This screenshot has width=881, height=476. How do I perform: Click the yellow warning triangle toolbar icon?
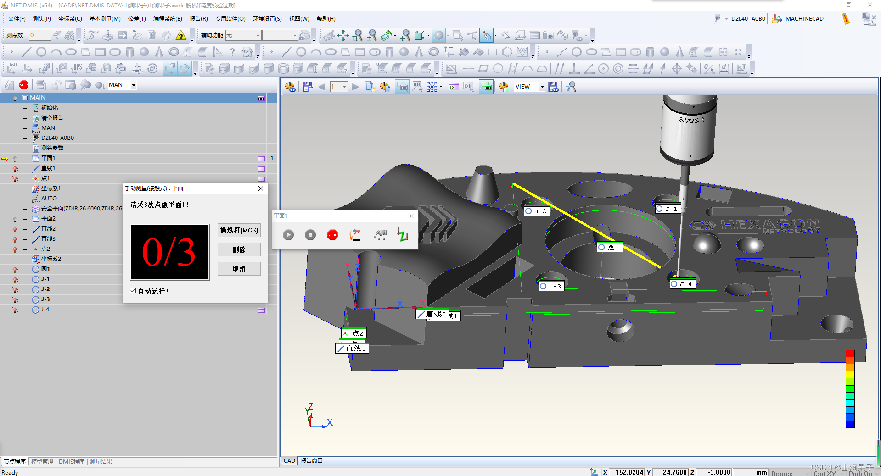coord(181,35)
